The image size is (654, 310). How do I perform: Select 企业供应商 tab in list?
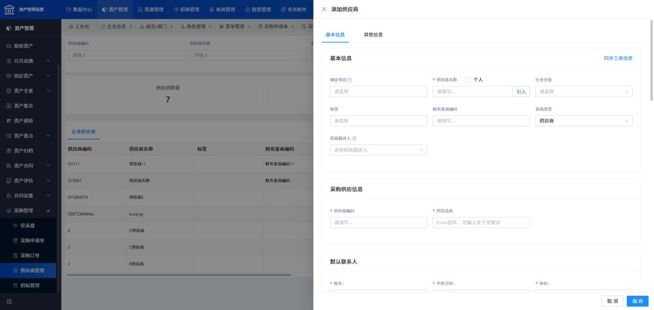point(83,131)
